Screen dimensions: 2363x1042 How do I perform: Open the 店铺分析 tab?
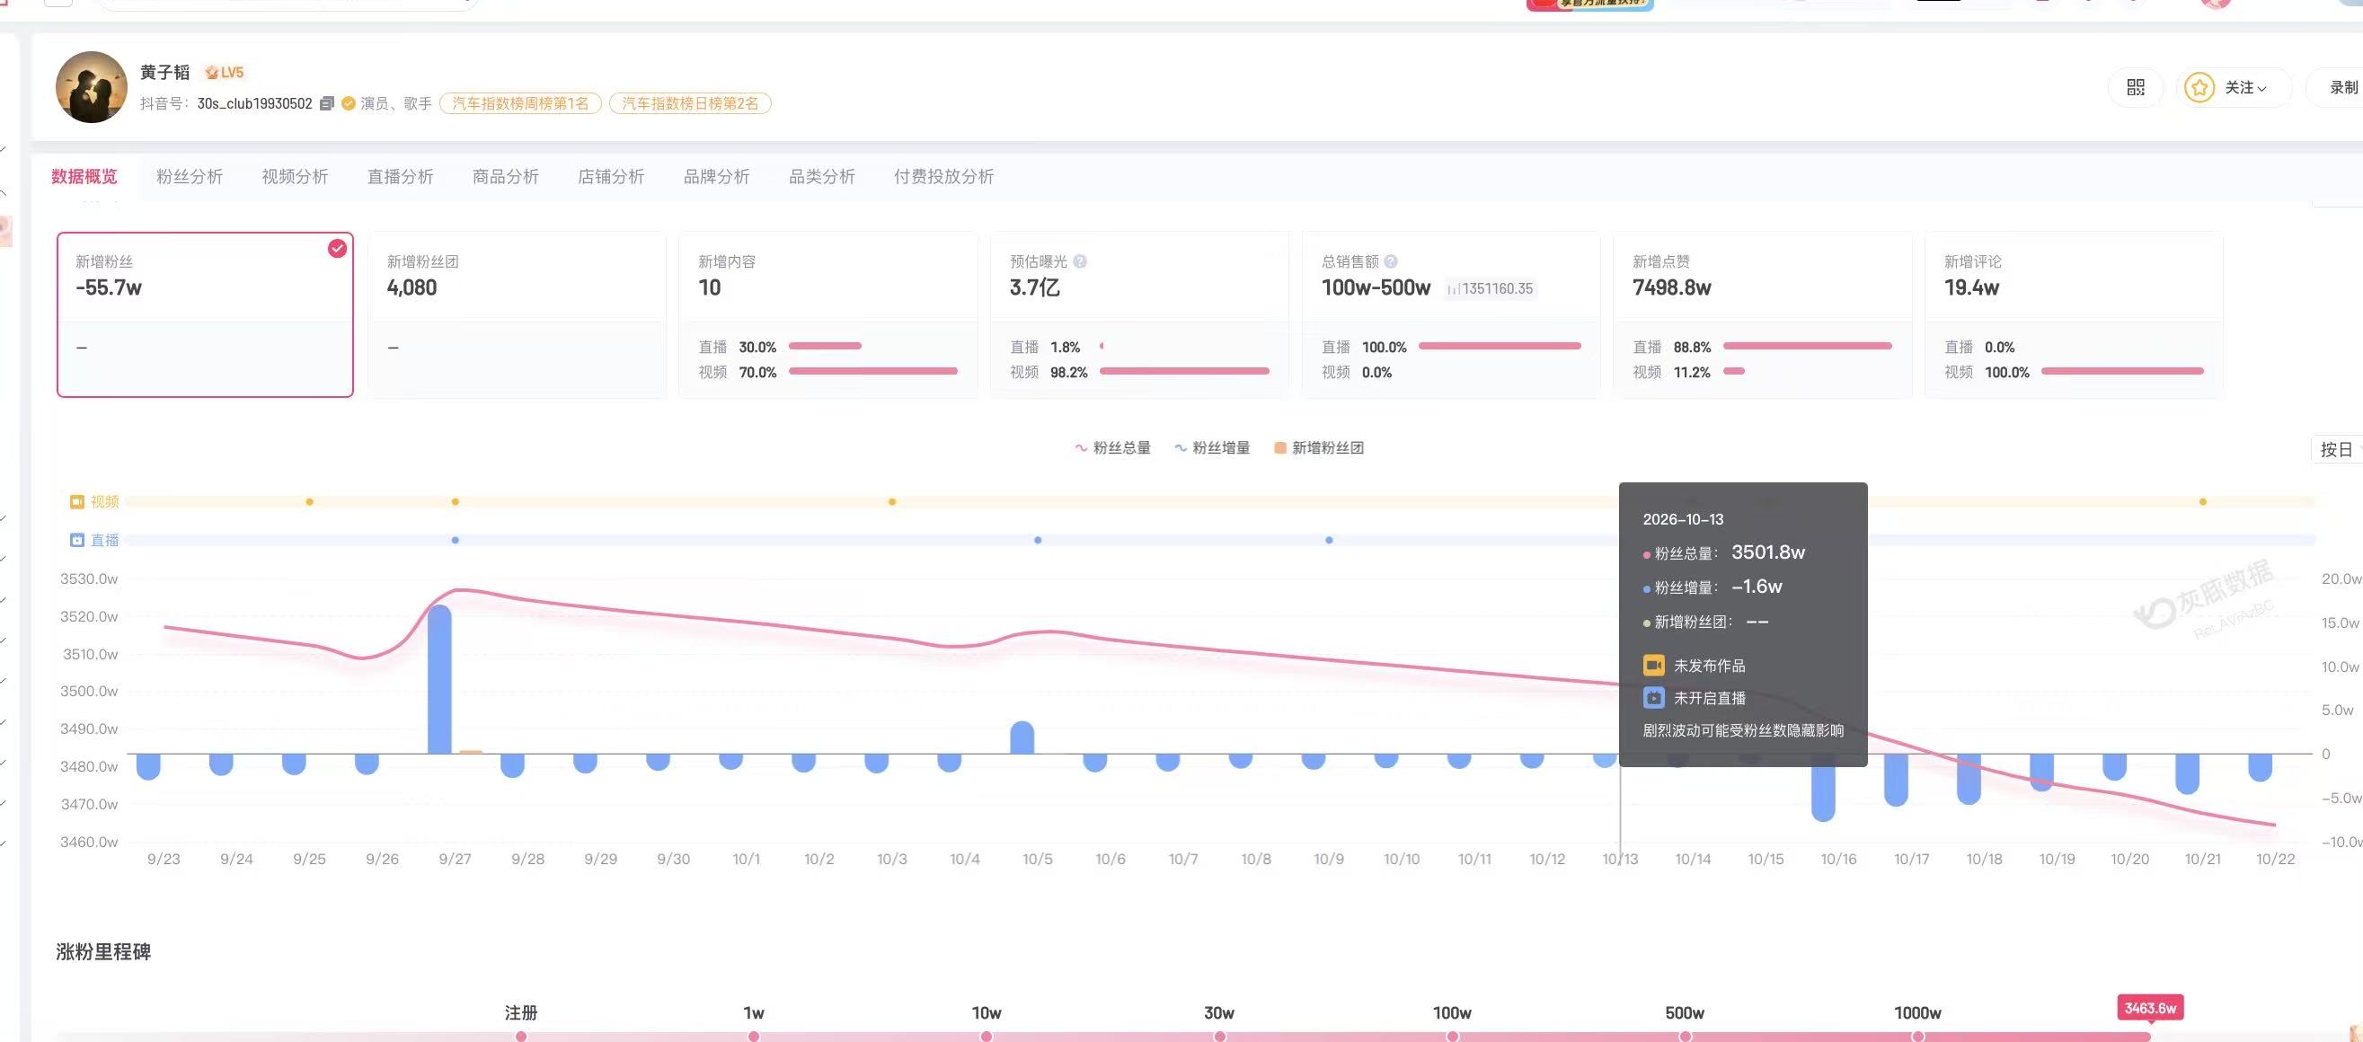611,176
